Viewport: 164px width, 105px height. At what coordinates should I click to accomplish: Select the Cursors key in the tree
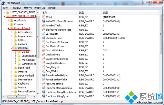pos(22,44)
